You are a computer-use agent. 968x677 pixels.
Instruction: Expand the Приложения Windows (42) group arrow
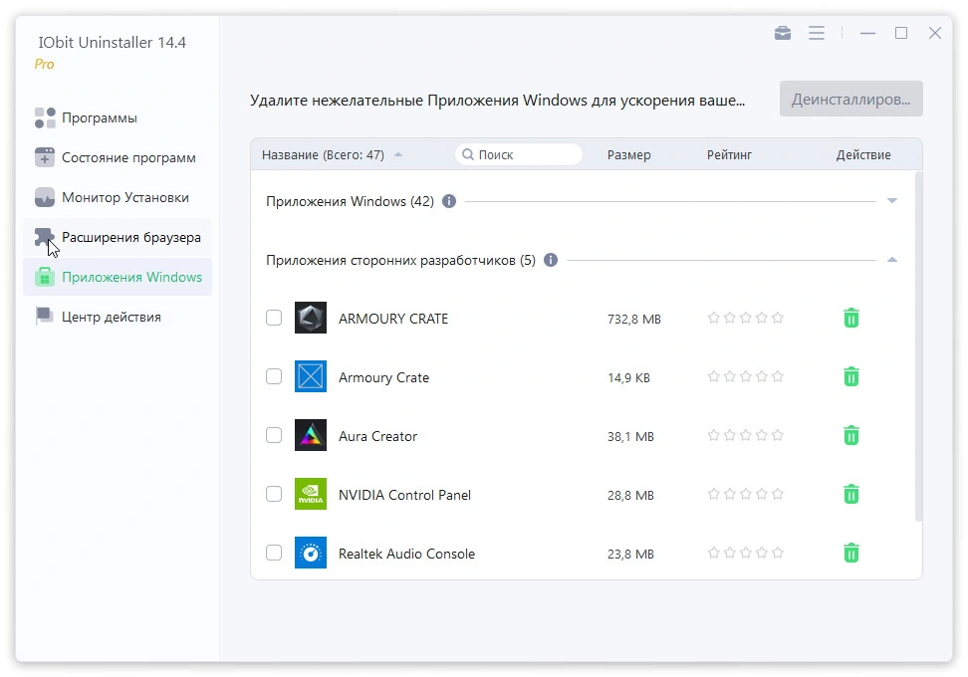892,200
